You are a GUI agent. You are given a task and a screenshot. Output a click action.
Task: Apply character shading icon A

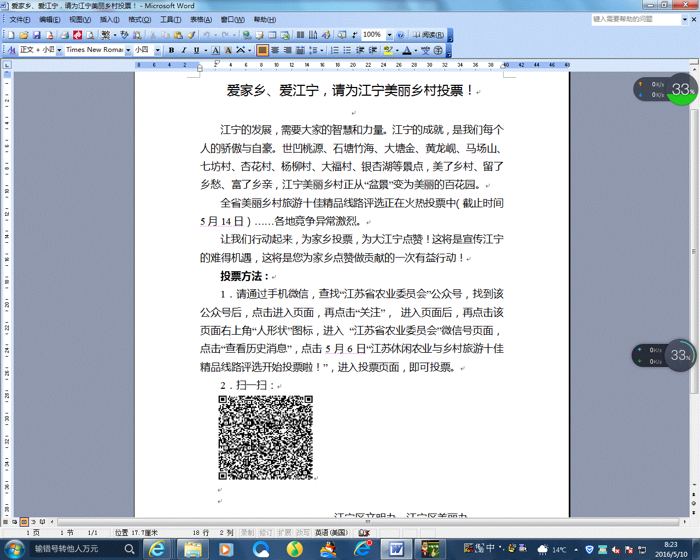click(228, 50)
